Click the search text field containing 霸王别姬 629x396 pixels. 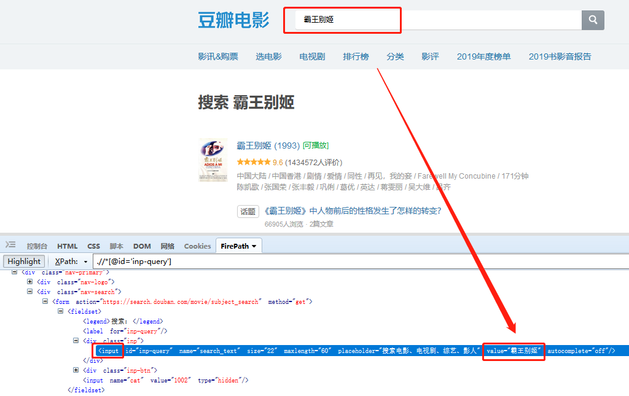[x=439, y=20]
